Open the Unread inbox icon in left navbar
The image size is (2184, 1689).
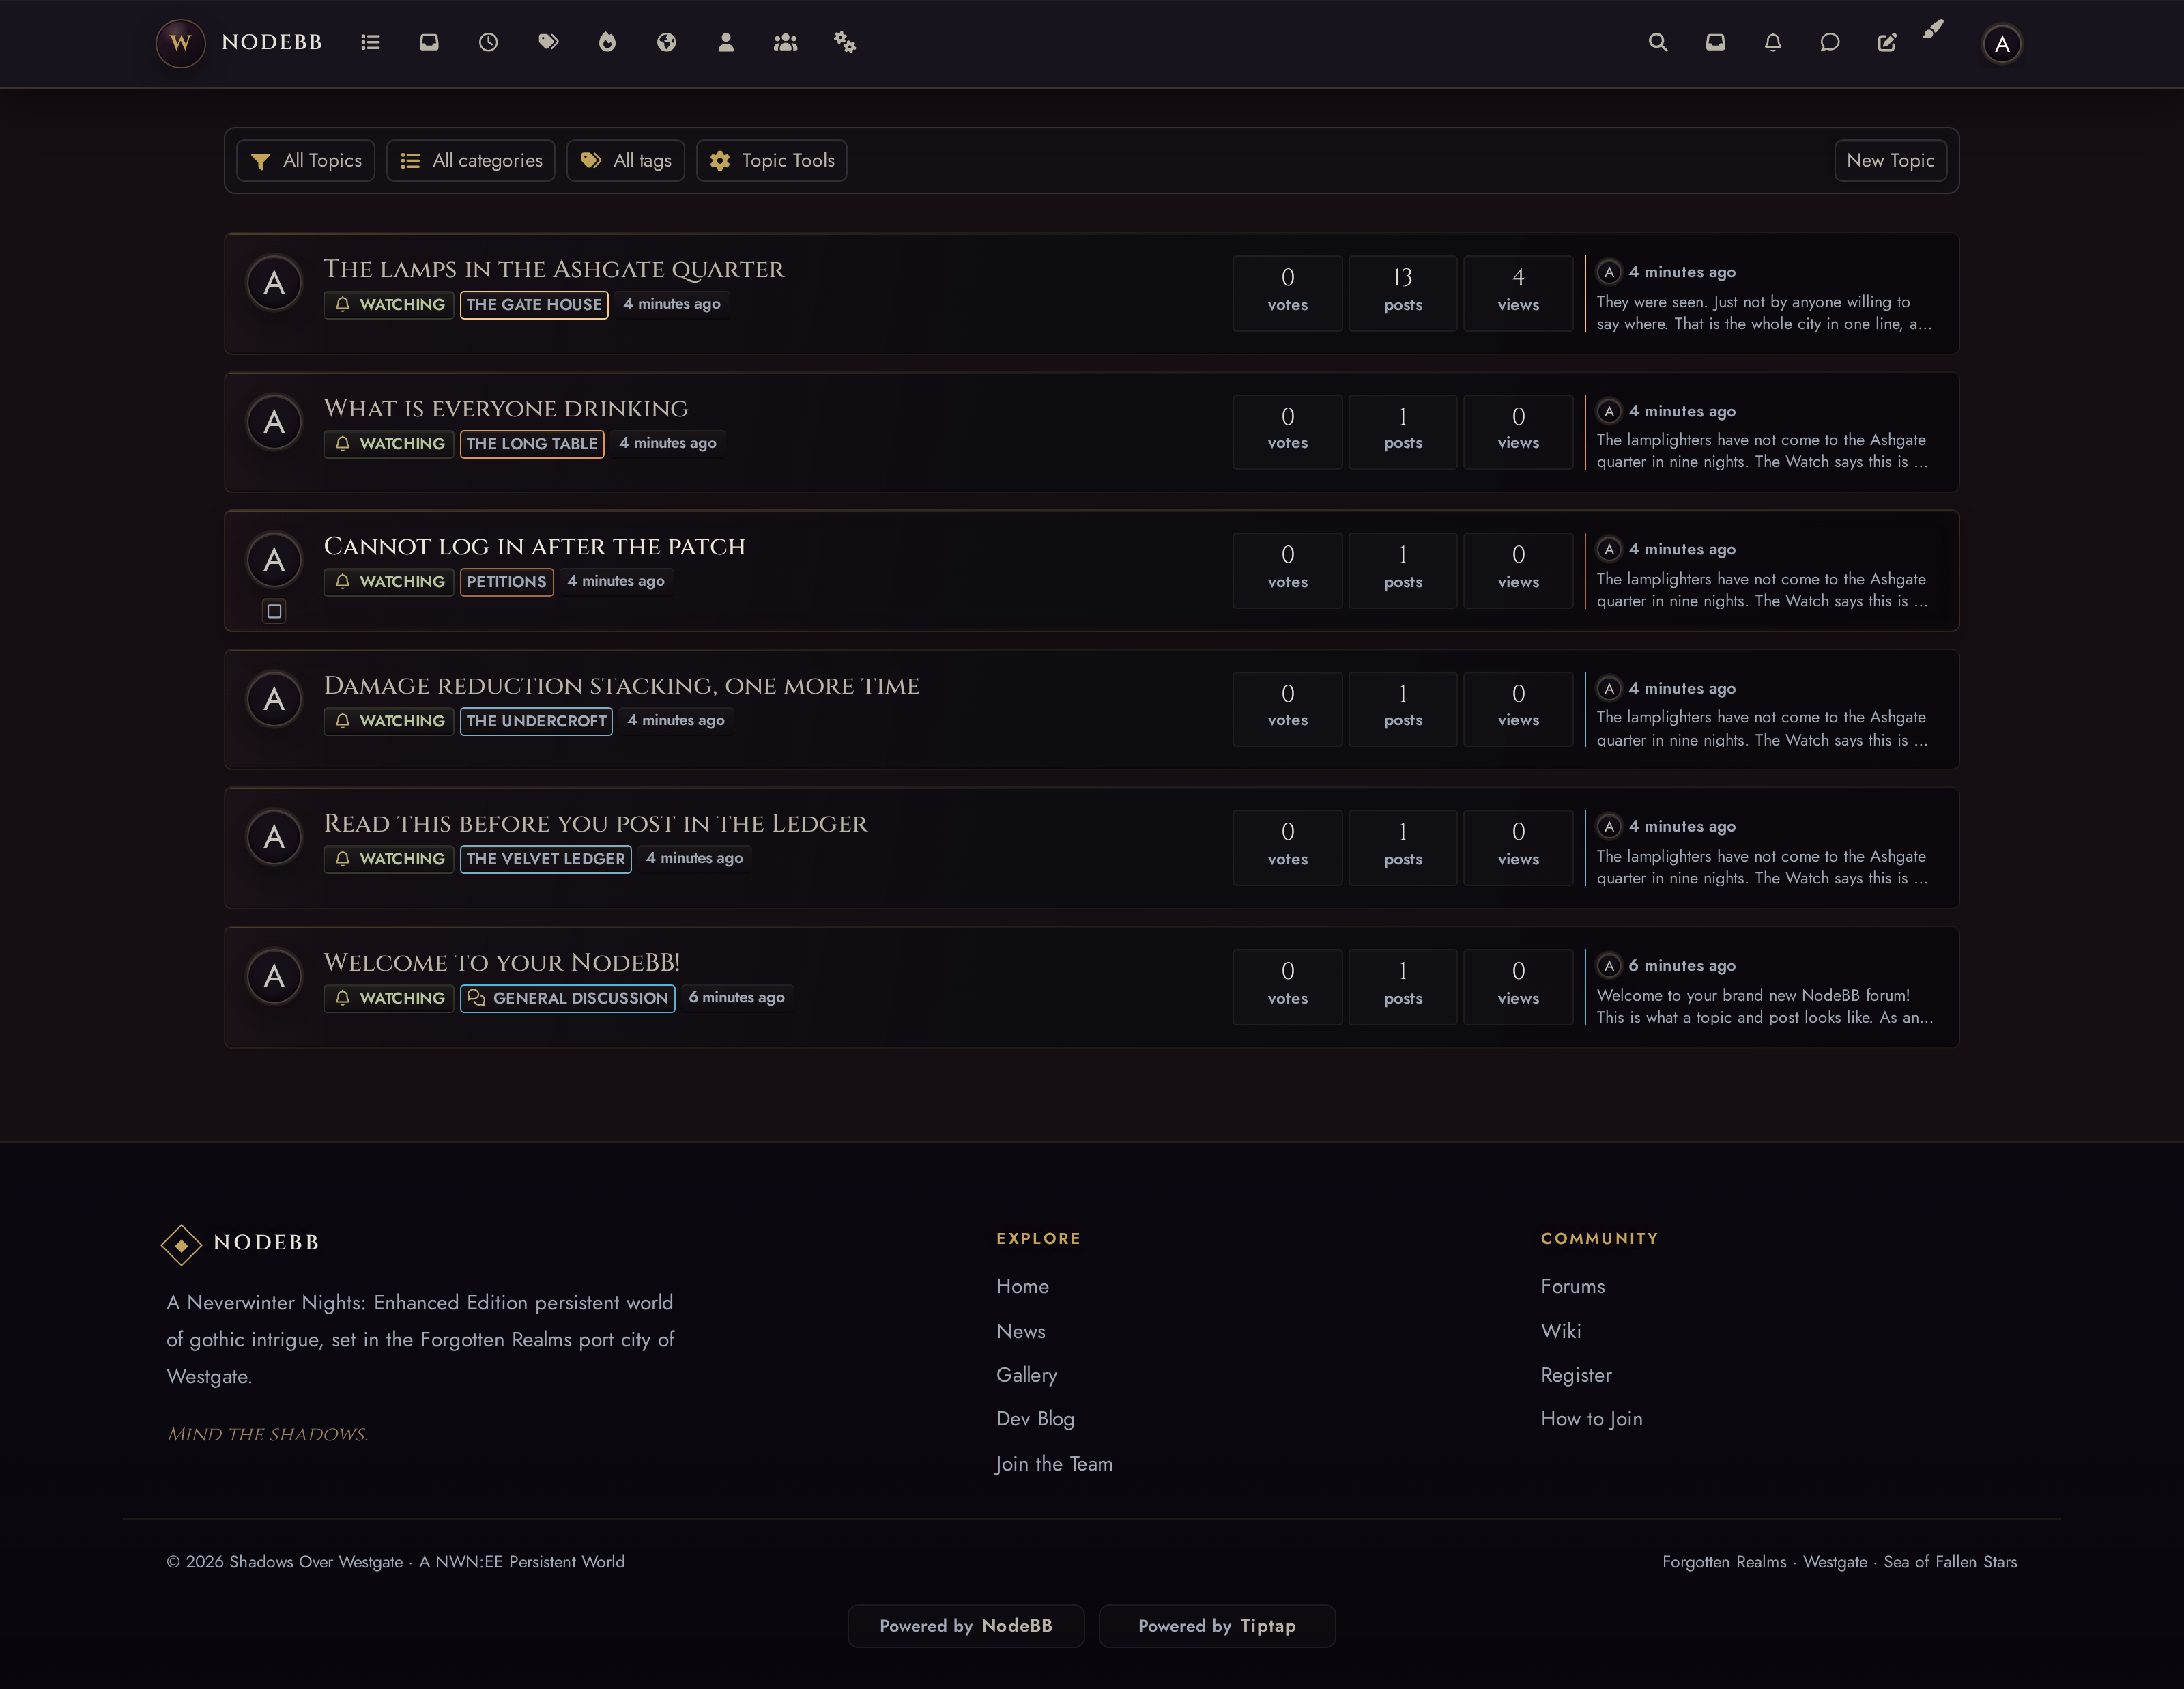[x=429, y=42]
